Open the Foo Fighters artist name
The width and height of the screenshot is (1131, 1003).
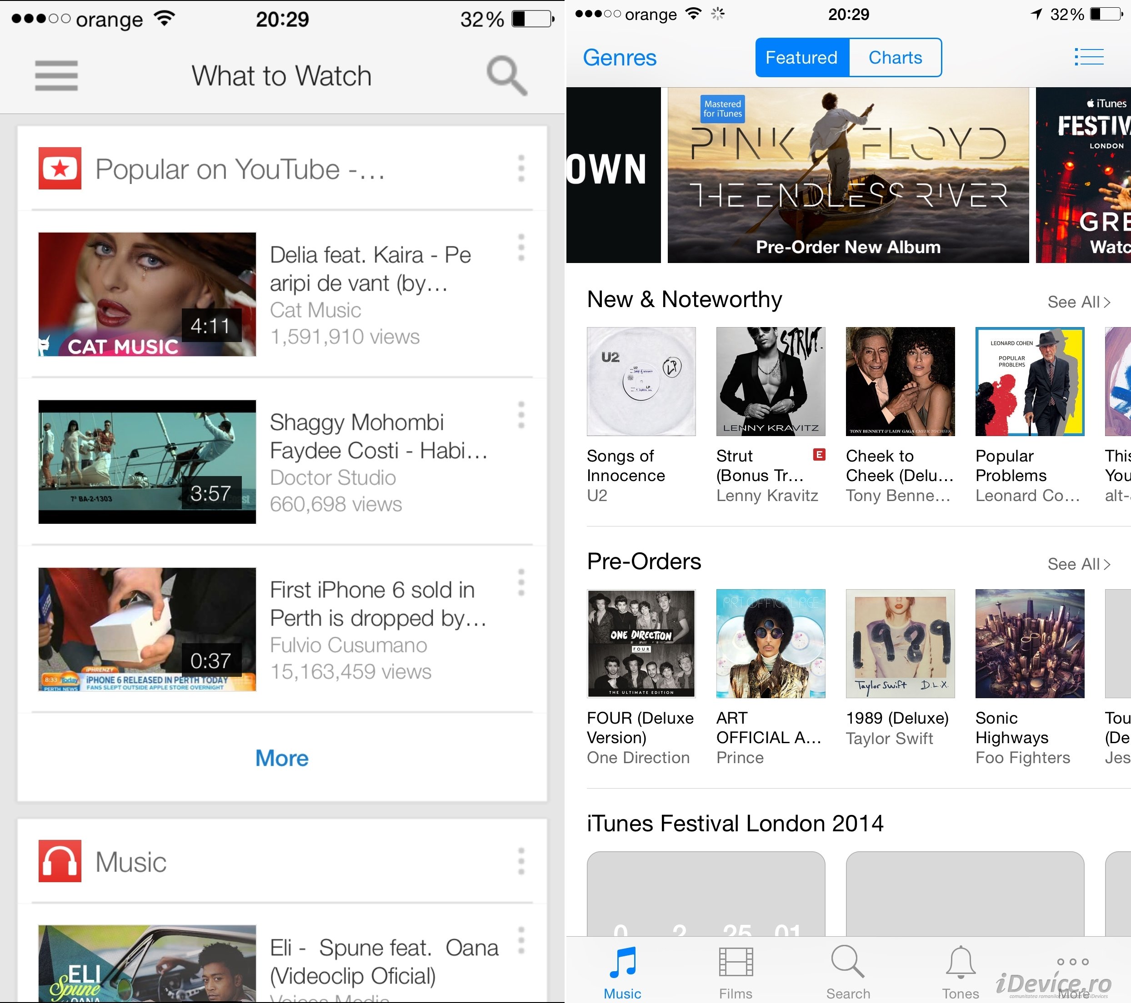(x=1022, y=758)
